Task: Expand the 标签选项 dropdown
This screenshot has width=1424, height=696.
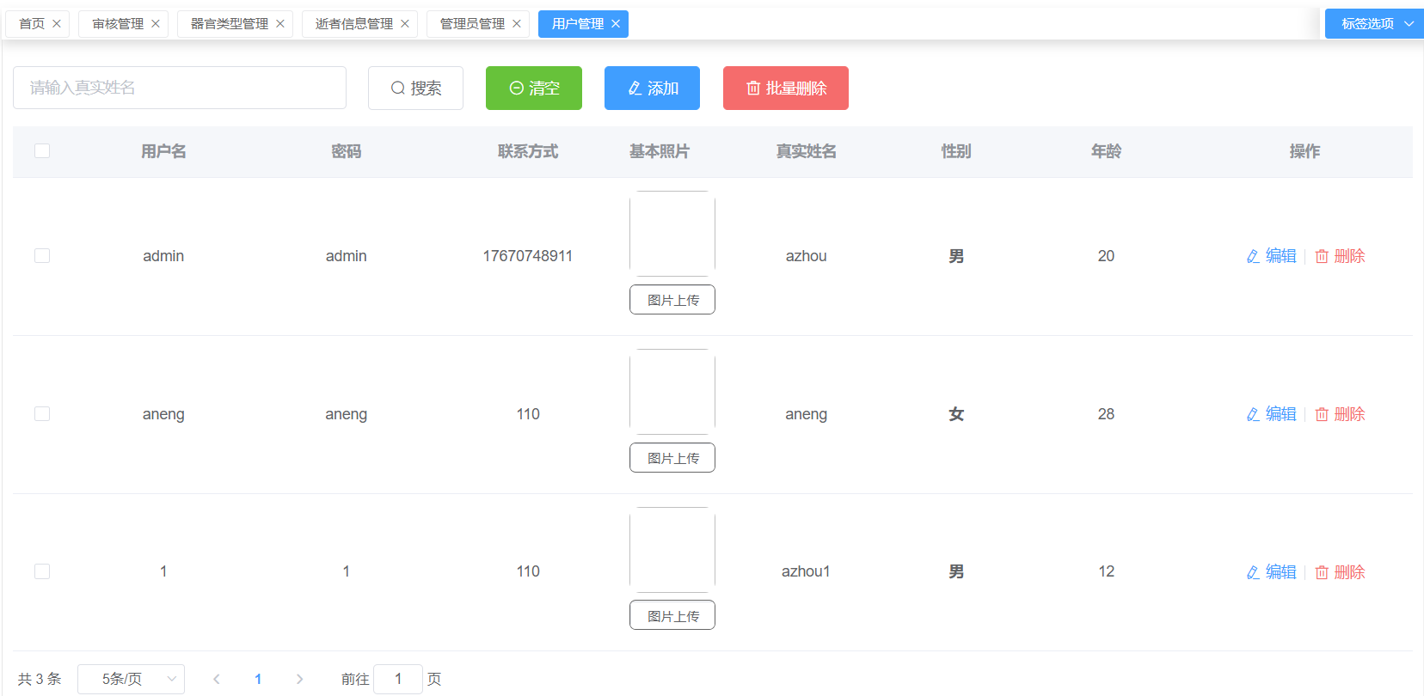Action: [x=1374, y=24]
